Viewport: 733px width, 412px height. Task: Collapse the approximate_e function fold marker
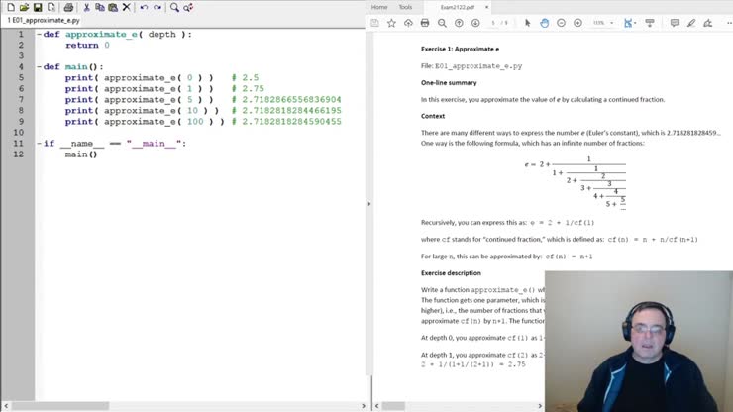pyautogui.click(x=39, y=34)
